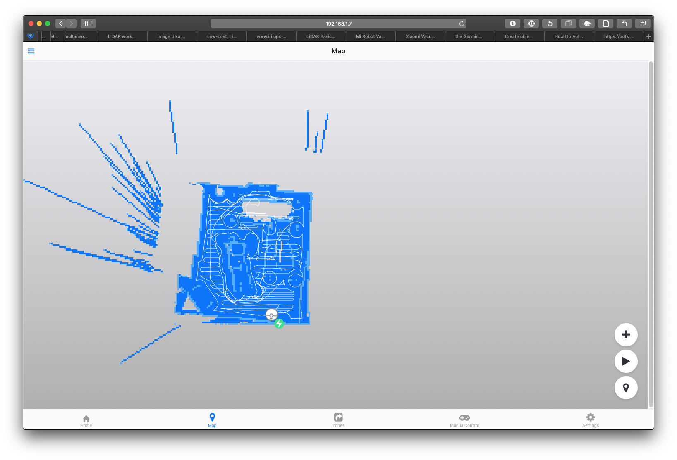This screenshot has height=460, width=677.
Task: Maximize the Safari window
Action: [x=48, y=24]
